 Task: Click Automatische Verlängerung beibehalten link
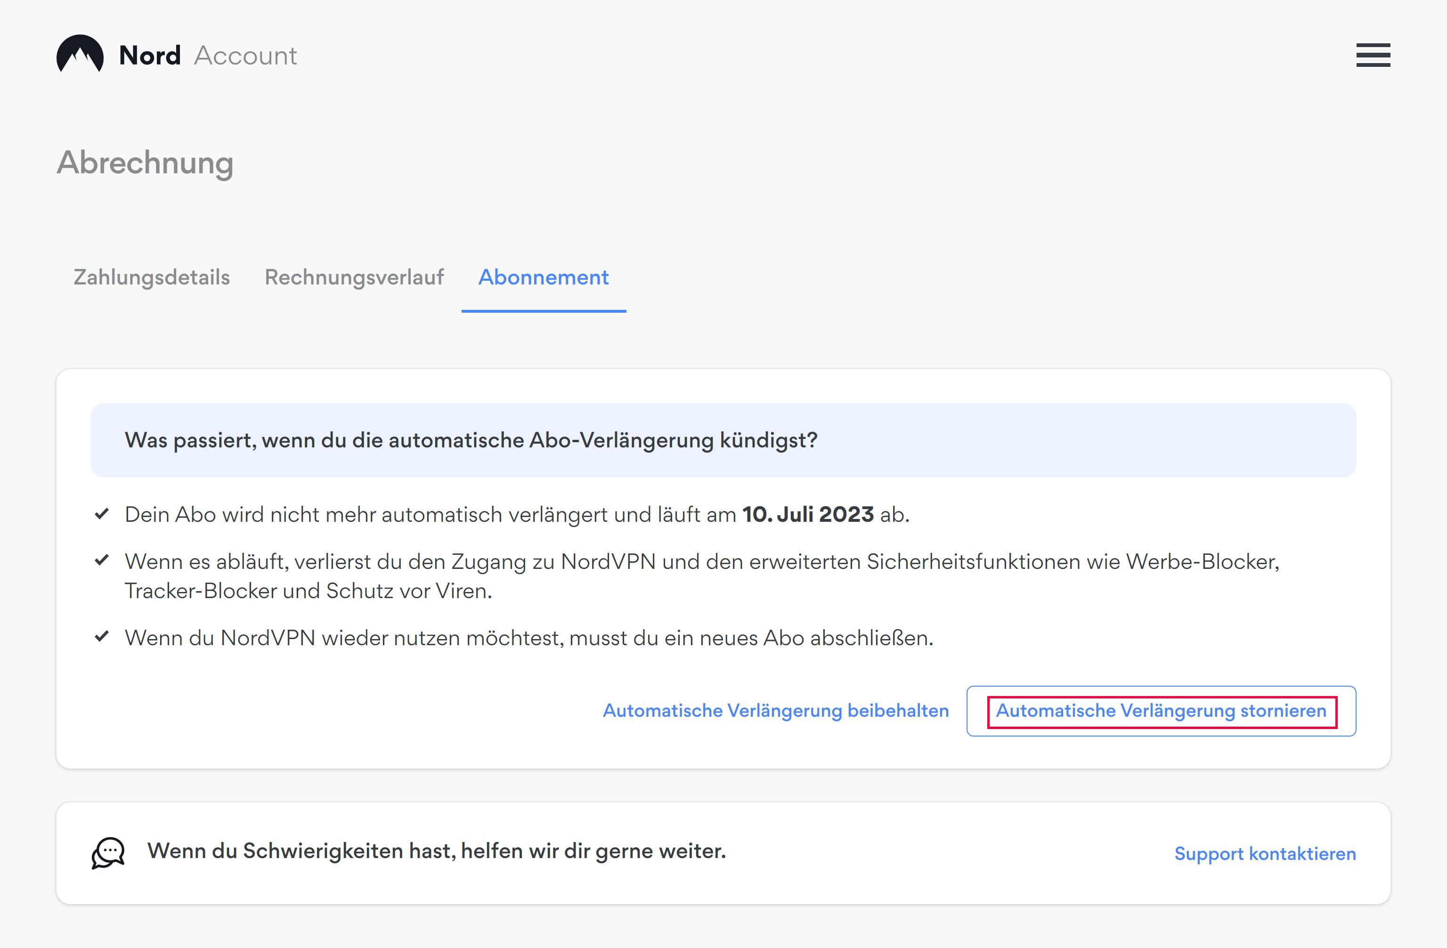(776, 710)
